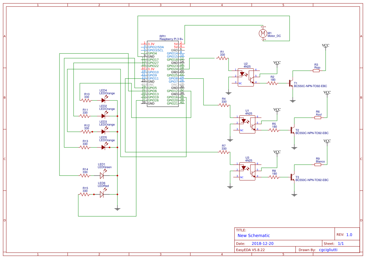The height and width of the screenshot is (259, 366).
Task: Click the REV value '1.0'
Action: pyautogui.click(x=349, y=235)
